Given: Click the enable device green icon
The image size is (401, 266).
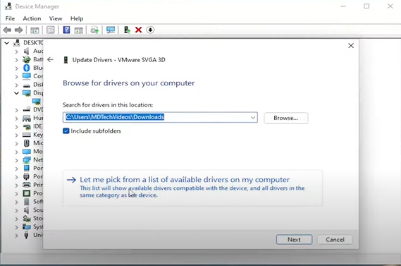Looking at the screenshot, I should pyautogui.click(x=127, y=30).
